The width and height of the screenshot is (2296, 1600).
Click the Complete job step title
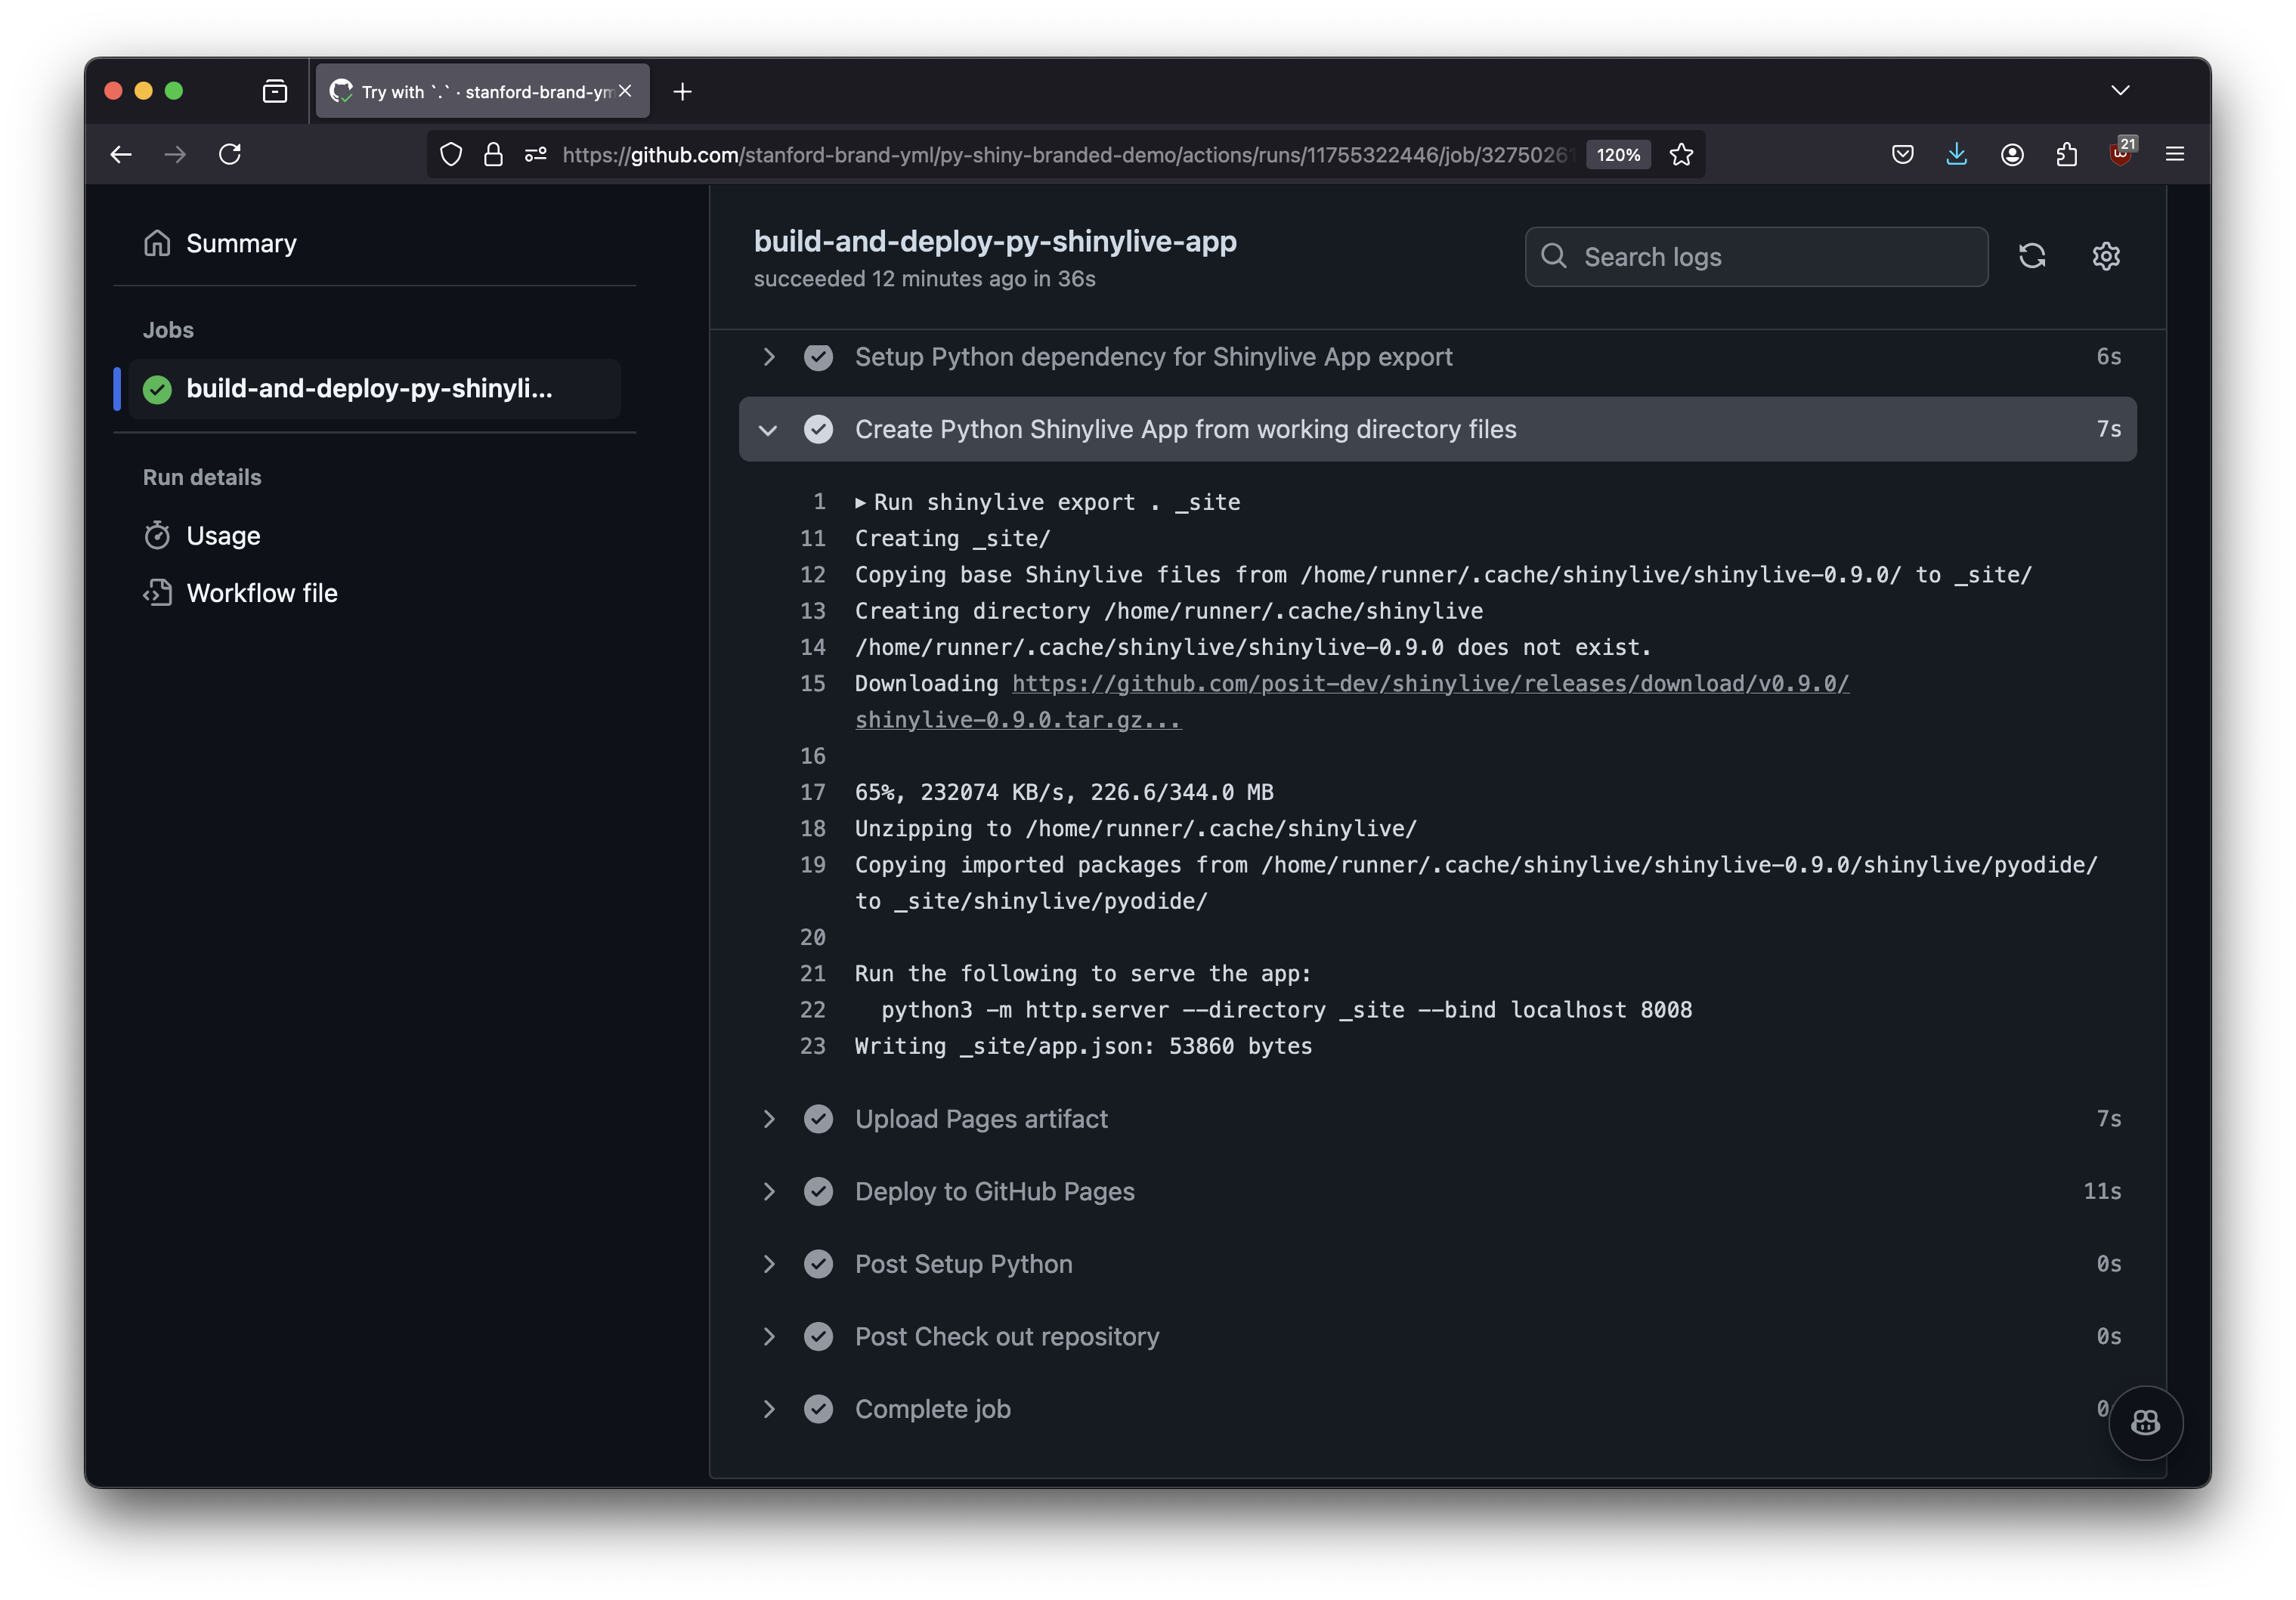pyautogui.click(x=933, y=1409)
